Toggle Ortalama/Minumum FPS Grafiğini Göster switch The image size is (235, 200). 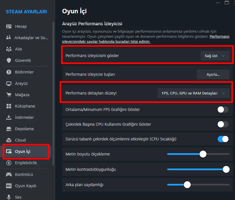point(223,110)
